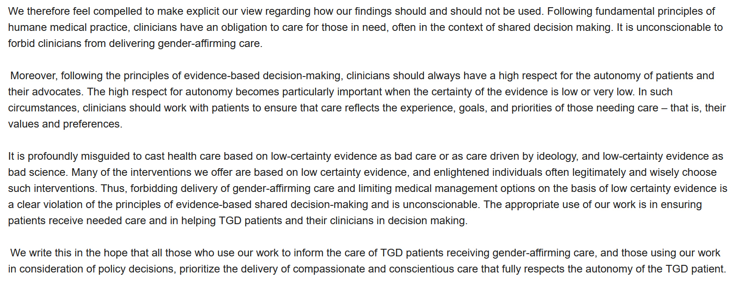Click the word "circumstances"
Viewport: 738px width, 285px height.
coord(43,108)
